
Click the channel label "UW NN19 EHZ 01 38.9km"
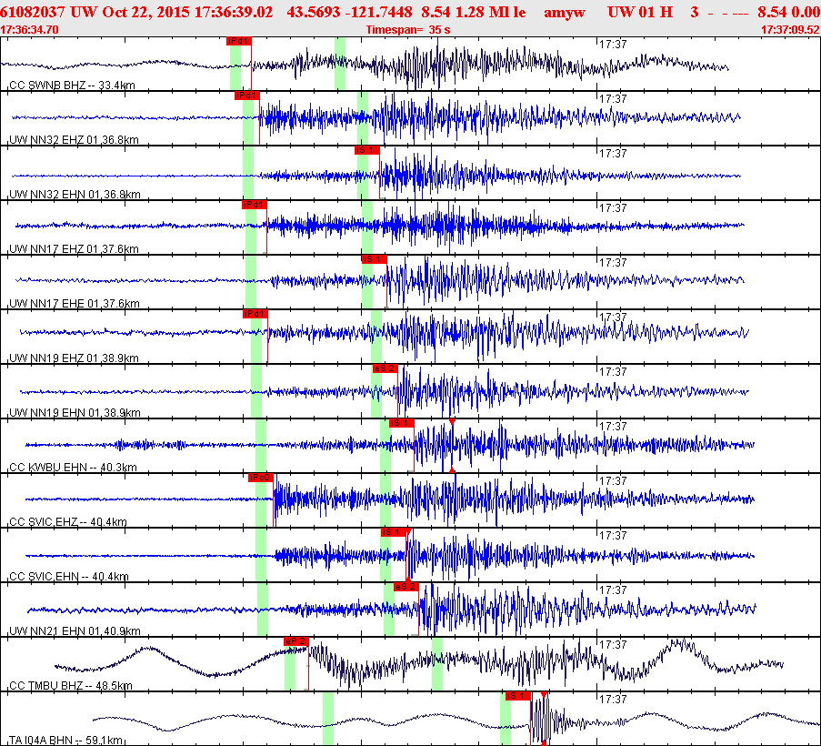click(x=74, y=358)
